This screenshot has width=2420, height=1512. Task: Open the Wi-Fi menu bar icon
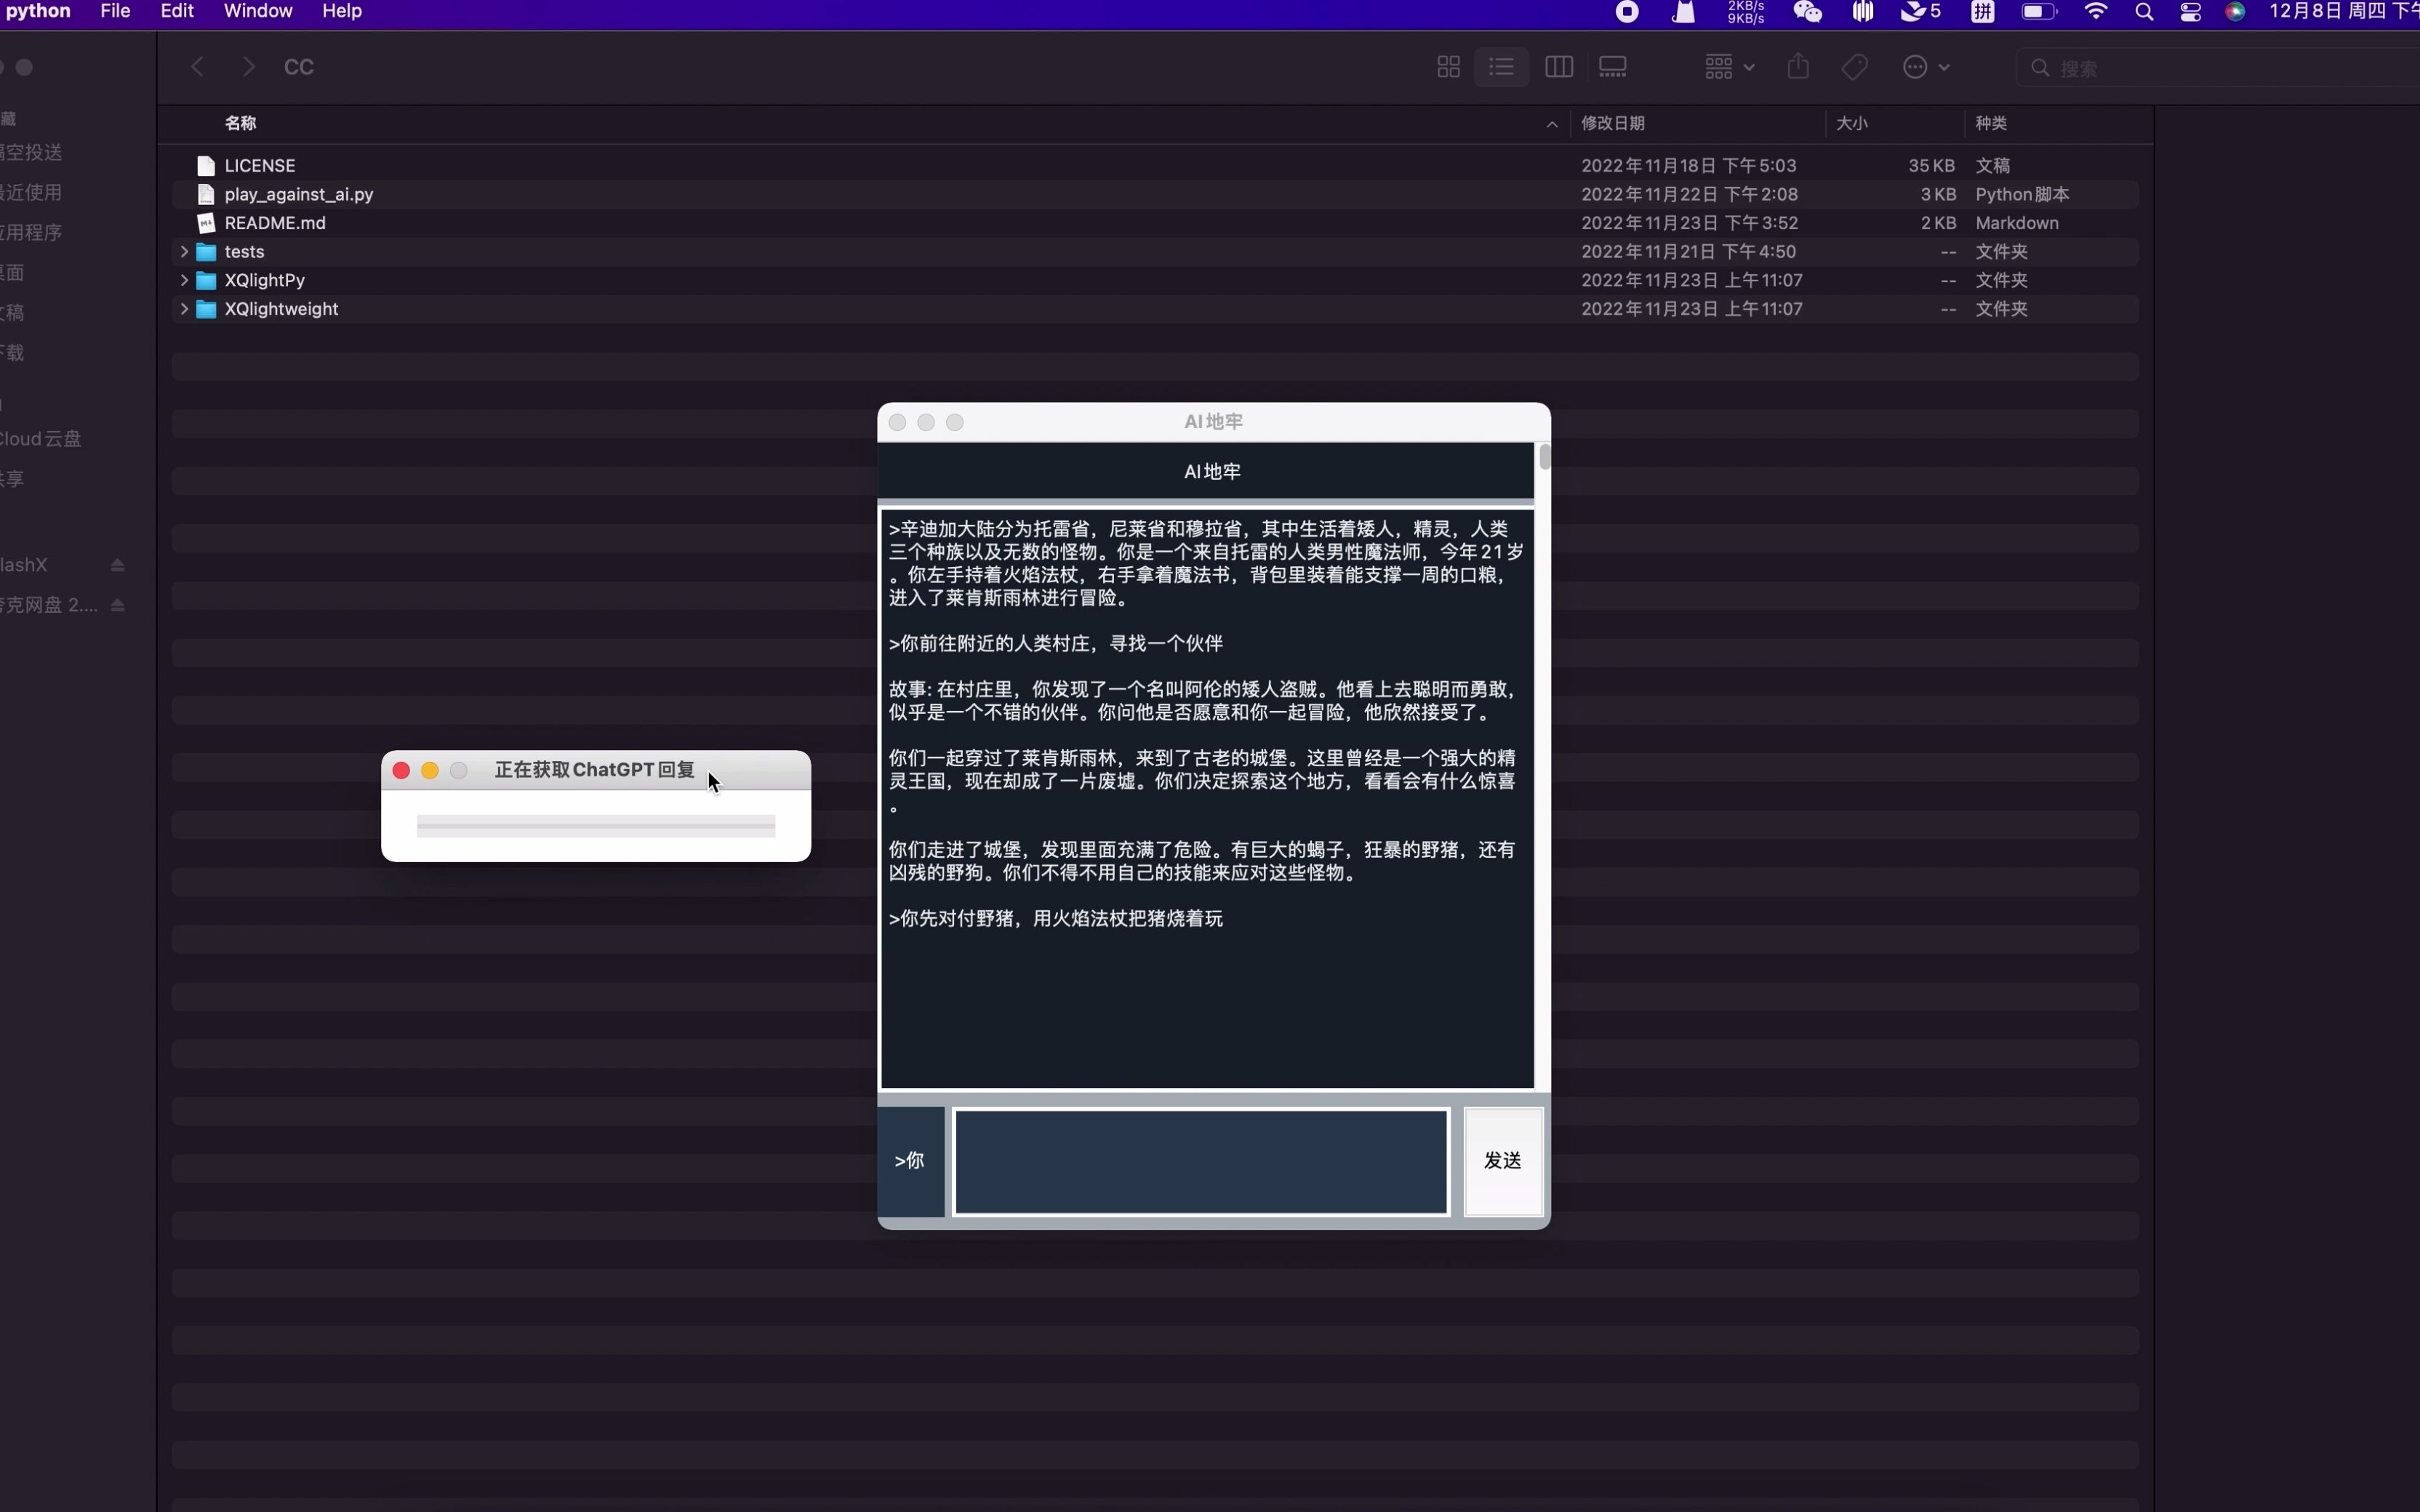2096,11
